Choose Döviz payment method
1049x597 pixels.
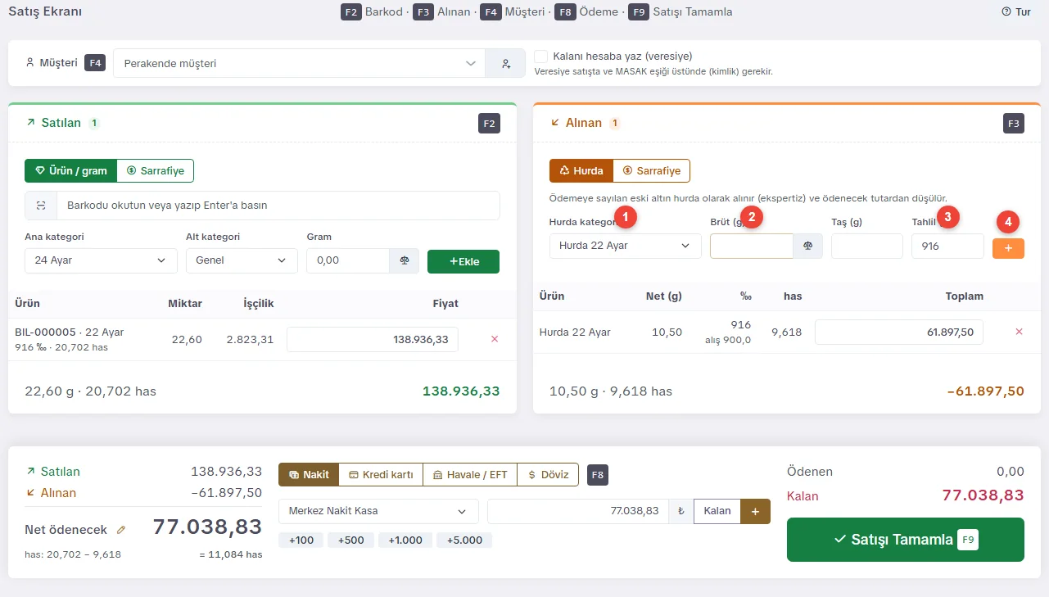(548, 474)
